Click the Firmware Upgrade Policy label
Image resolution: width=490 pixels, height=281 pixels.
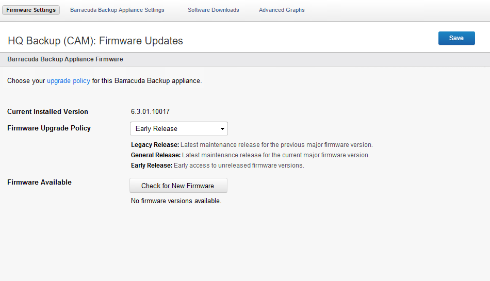49,128
